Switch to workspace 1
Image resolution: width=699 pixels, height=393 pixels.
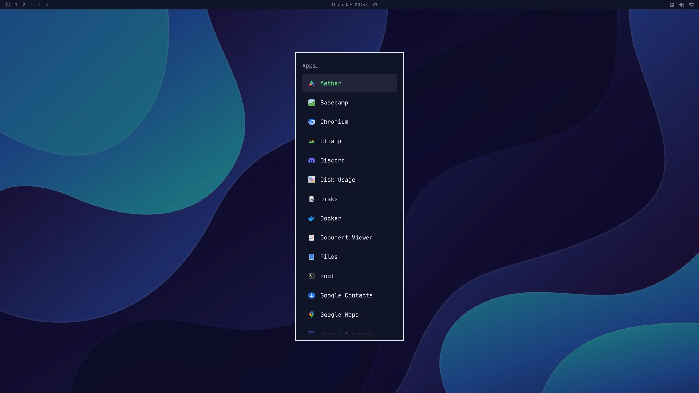click(x=16, y=5)
